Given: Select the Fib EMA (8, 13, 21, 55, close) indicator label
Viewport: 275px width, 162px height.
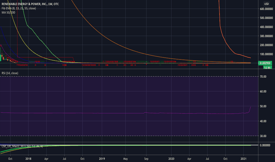Looking at the screenshot, I should click(x=19, y=9).
